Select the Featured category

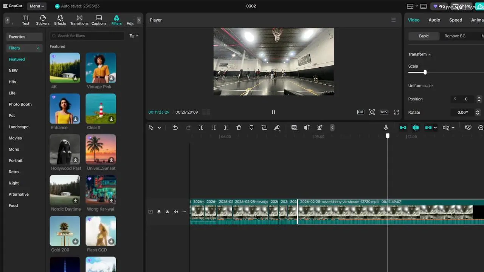[17, 59]
